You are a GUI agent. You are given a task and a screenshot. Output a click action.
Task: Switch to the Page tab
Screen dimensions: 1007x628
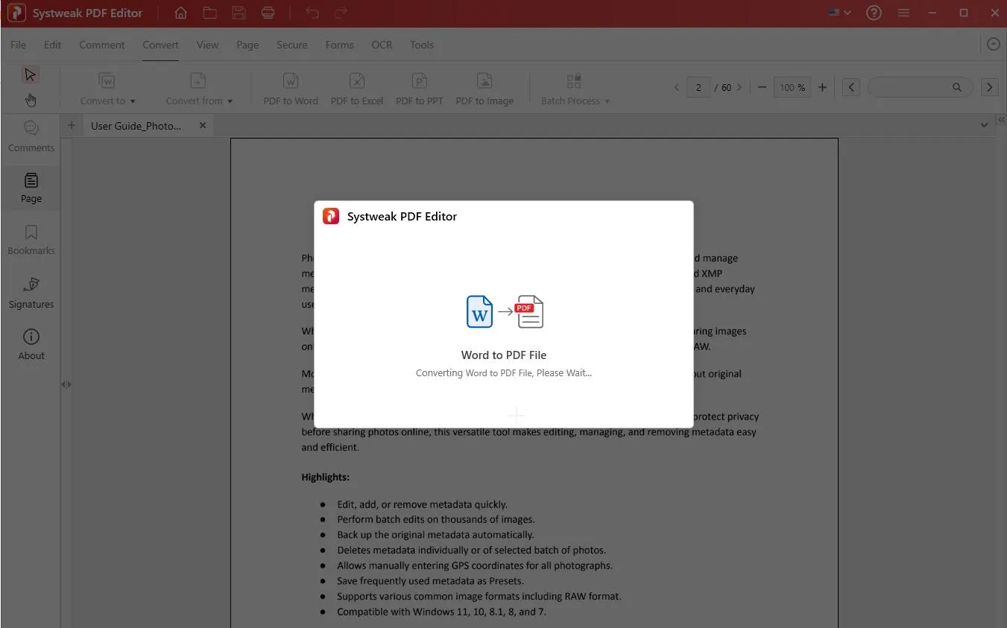[247, 45]
